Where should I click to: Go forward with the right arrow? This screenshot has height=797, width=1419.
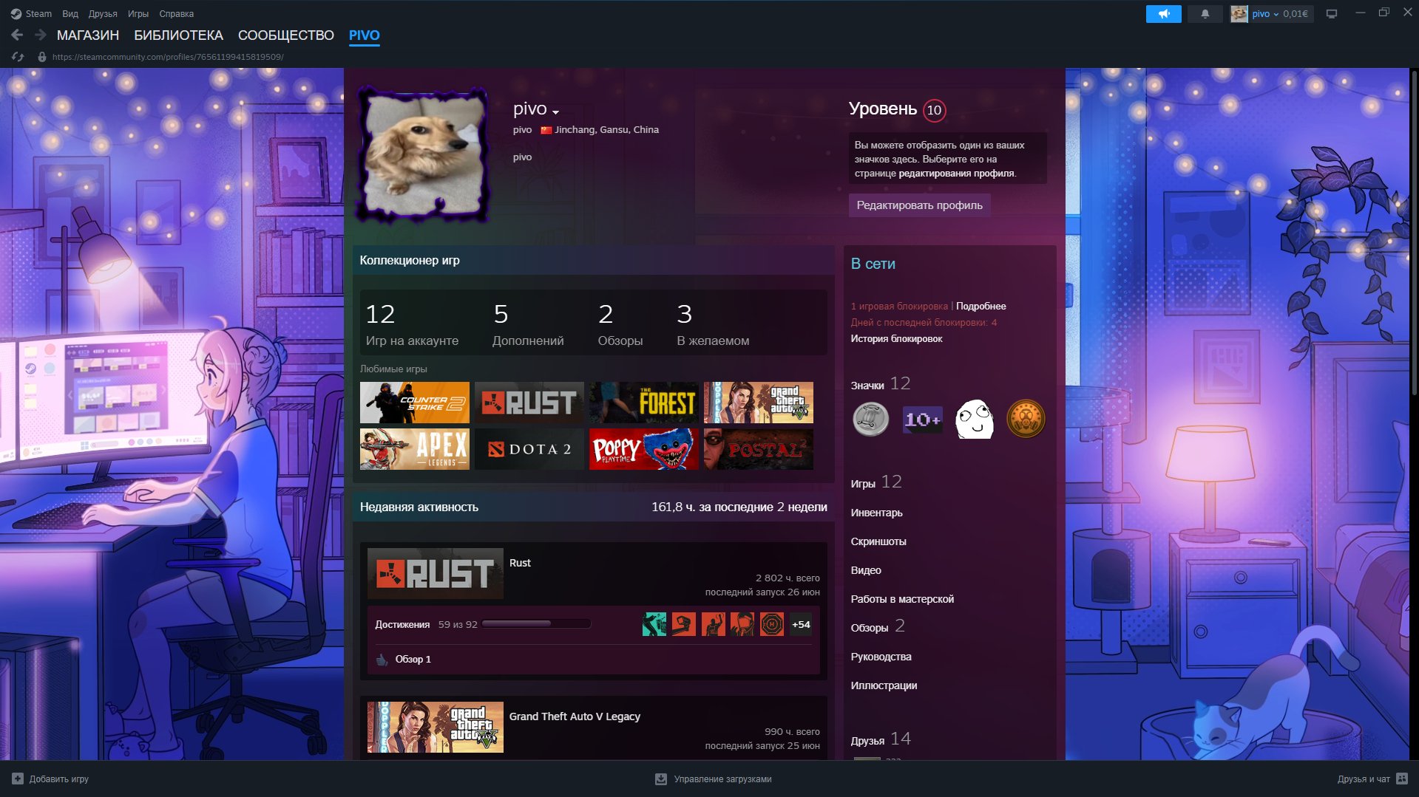coord(41,35)
